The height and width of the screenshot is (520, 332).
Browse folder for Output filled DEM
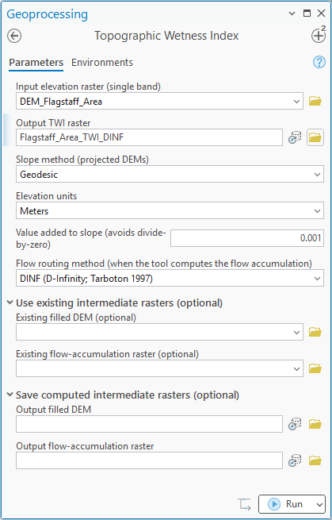click(315, 424)
